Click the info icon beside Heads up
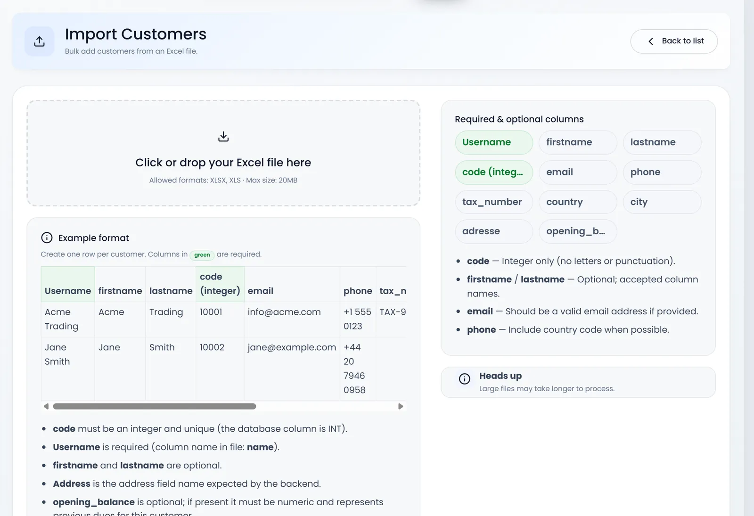 coord(465,379)
